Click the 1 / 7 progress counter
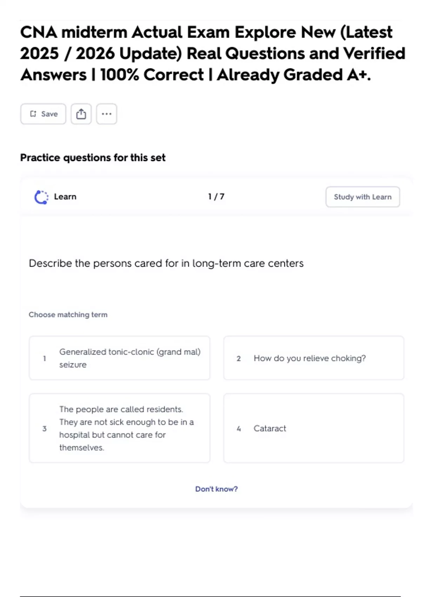421x597 pixels. pyautogui.click(x=216, y=197)
